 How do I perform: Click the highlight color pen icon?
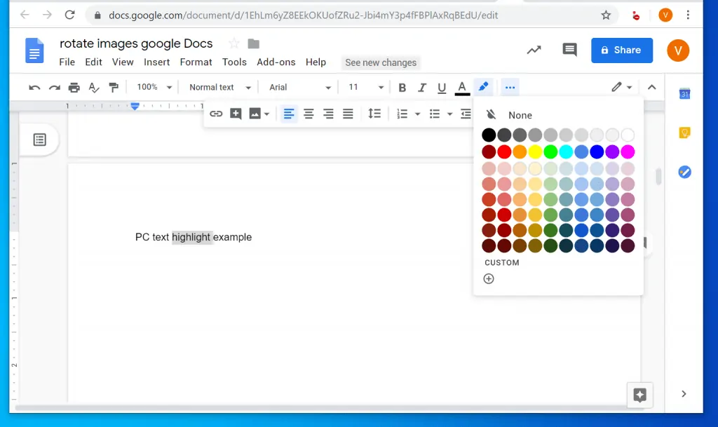[483, 87]
